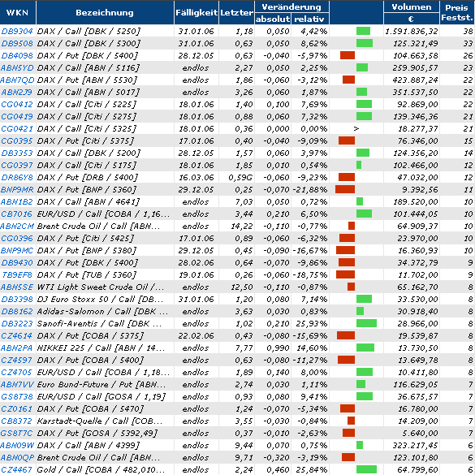Open WKN link ABN2PA
The width and height of the screenshot is (475, 475).
coord(17,348)
